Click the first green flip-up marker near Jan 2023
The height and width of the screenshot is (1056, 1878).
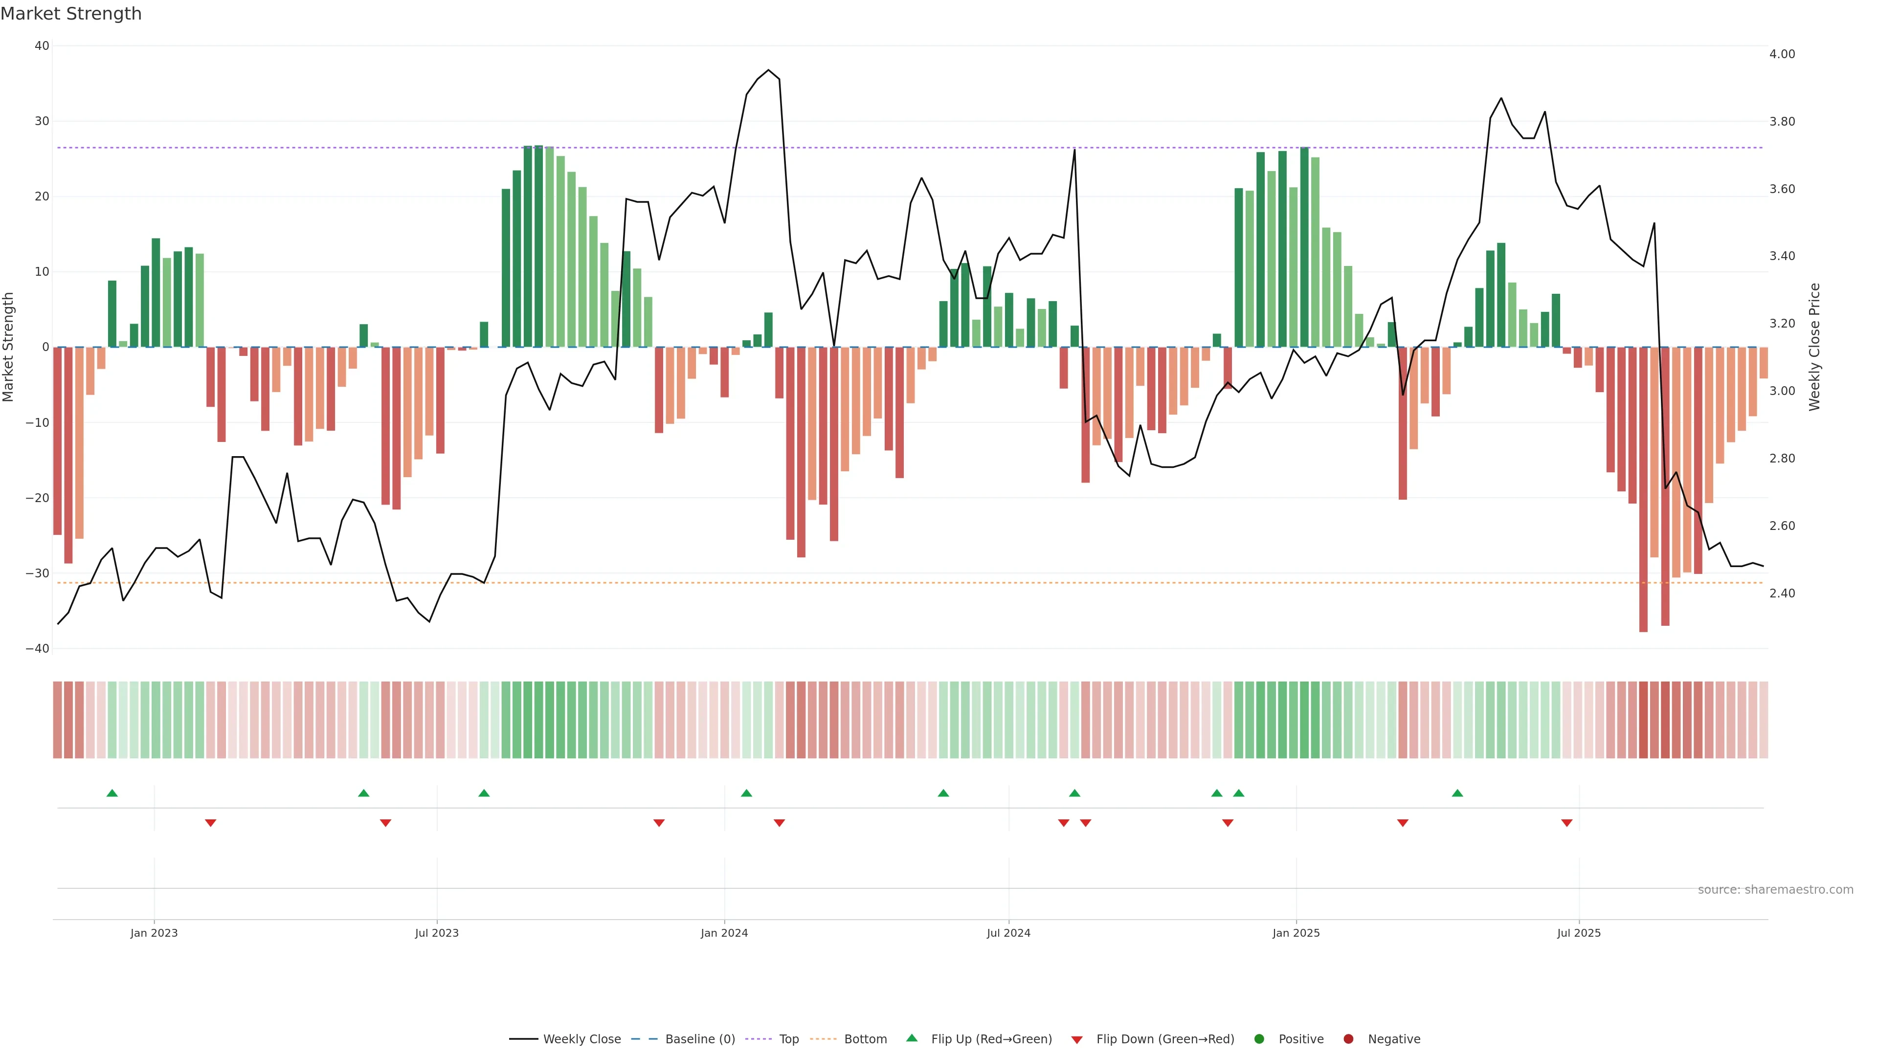pyautogui.click(x=112, y=793)
